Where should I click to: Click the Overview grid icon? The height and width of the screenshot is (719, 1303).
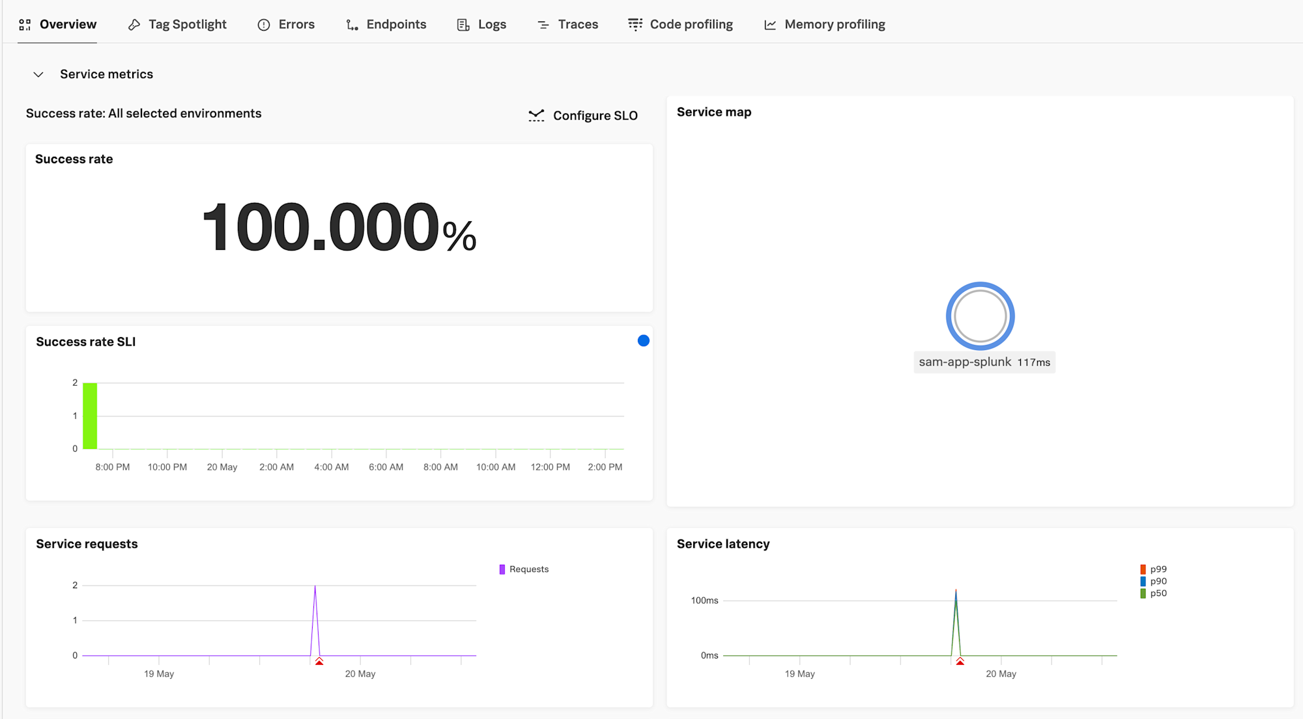point(25,25)
